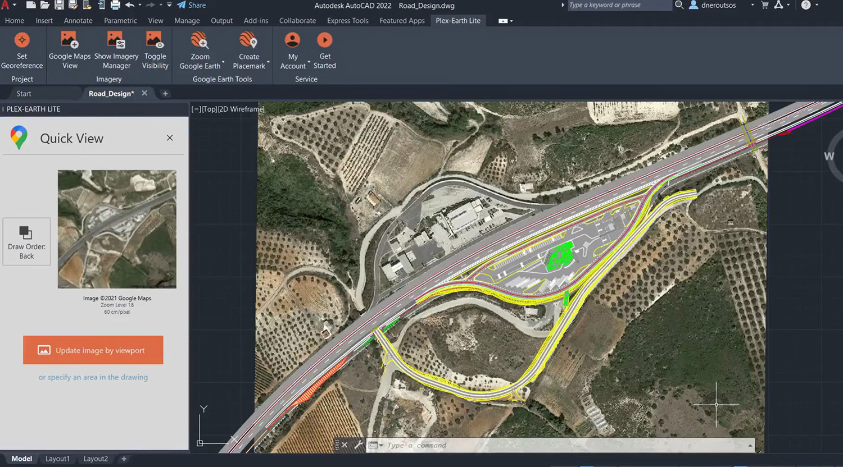Click the Save icon in quick access toolbar

(x=59, y=5)
